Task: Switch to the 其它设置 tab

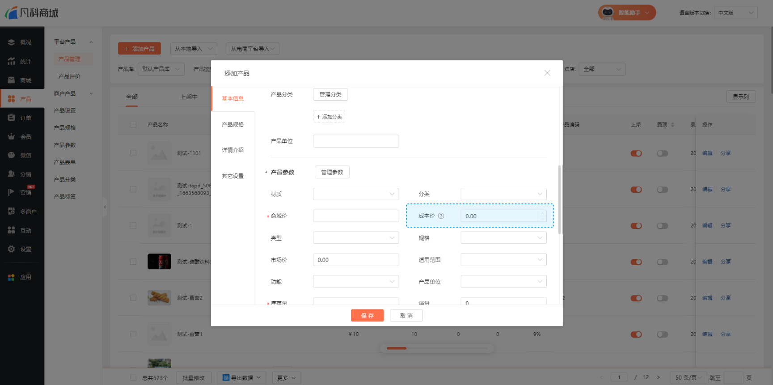Action: pos(233,176)
